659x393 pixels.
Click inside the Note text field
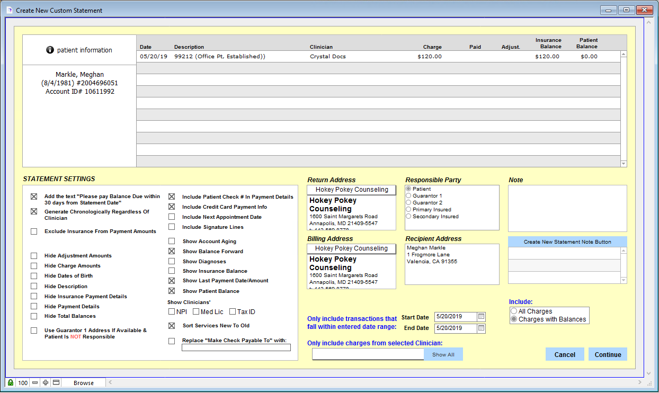click(x=567, y=208)
